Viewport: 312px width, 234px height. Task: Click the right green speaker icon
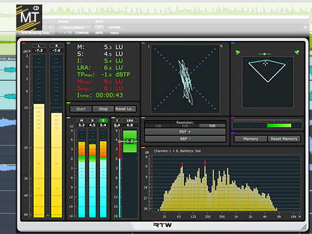click(x=297, y=52)
